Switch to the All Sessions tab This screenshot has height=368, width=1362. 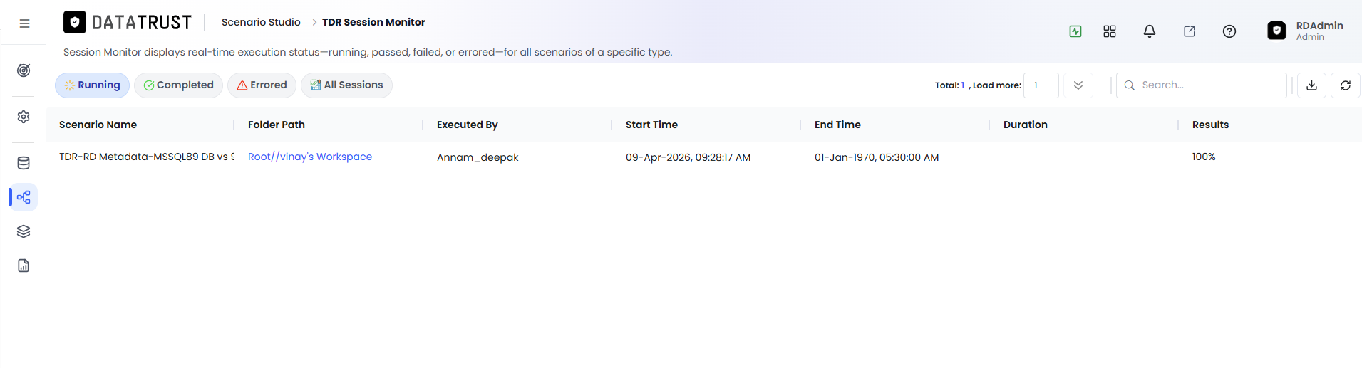coord(346,85)
